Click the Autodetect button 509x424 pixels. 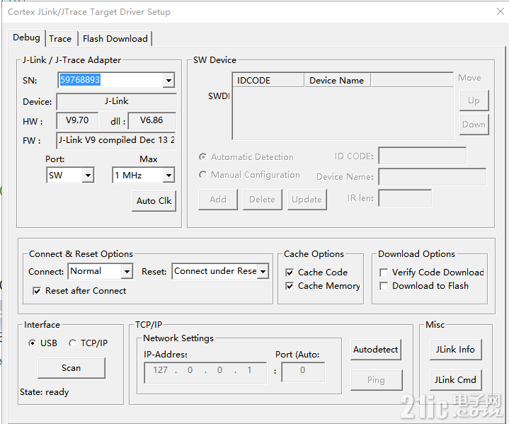(376, 350)
